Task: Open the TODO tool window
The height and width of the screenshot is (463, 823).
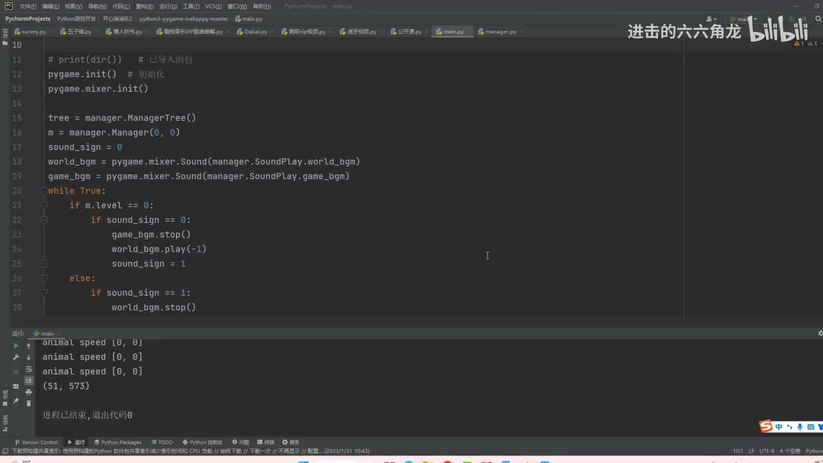Action: tap(162, 442)
